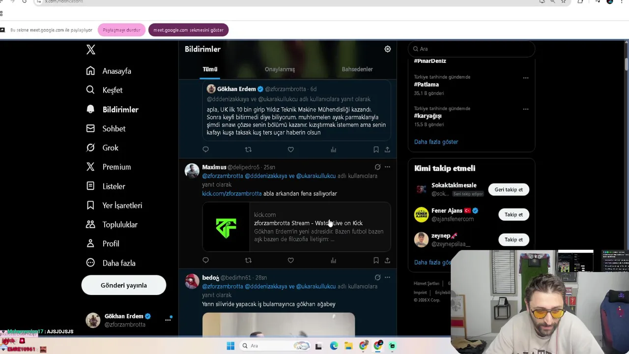The image size is (629, 354).
Task: Click Gönderi yayınla button
Action: [x=124, y=285]
